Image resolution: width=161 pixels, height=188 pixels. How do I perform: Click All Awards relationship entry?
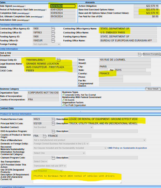click(69, 100)
